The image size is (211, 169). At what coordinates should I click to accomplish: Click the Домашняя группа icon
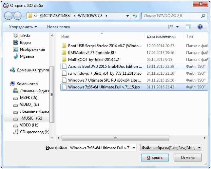pyautogui.click(x=12, y=70)
